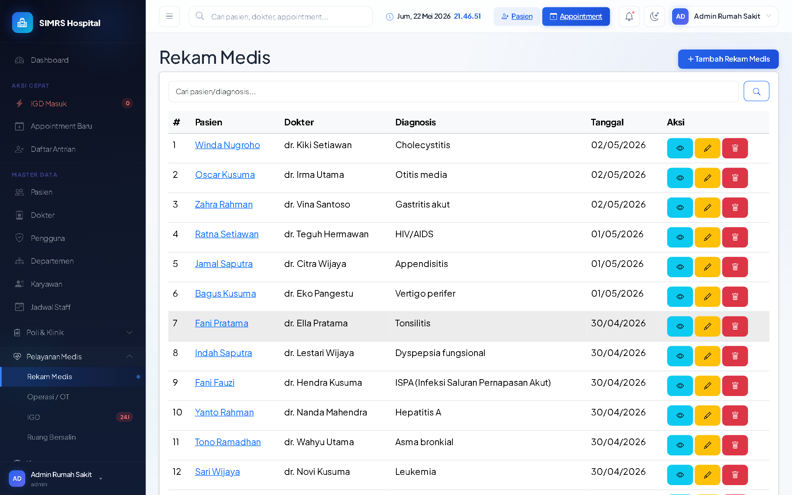Open the IGD submenu item
Screen dimensions: 792x495
click(73, 417)
